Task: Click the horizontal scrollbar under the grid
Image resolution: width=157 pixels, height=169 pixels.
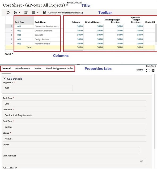Action: pos(73,50)
